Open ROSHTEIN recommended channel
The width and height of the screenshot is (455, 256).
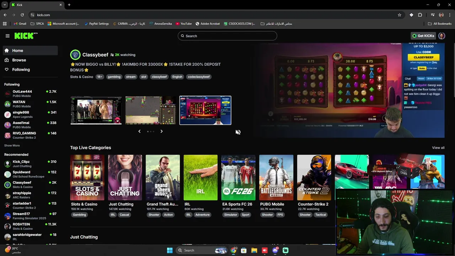tap(30, 226)
